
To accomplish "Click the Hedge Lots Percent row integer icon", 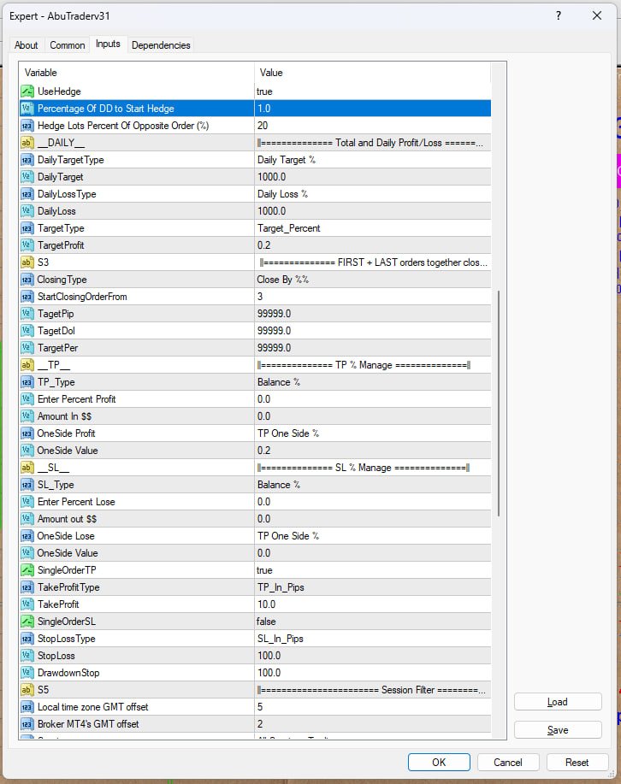I will click(27, 126).
